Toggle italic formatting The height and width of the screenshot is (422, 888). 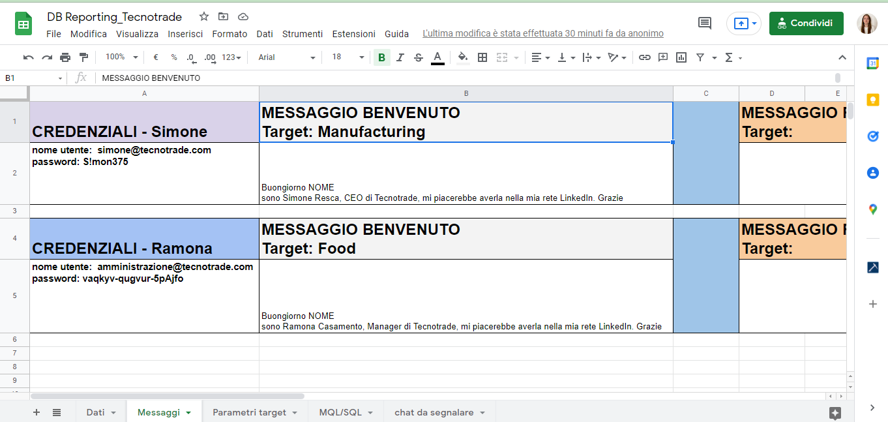[x=400, y=57]
